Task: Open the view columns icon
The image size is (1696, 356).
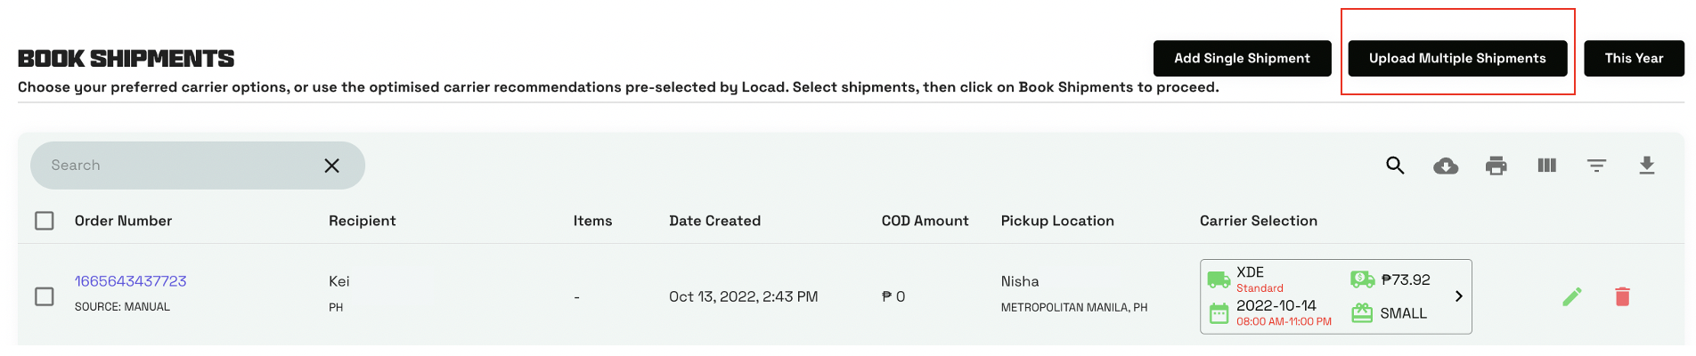Action: click(x=1546, y=166)
